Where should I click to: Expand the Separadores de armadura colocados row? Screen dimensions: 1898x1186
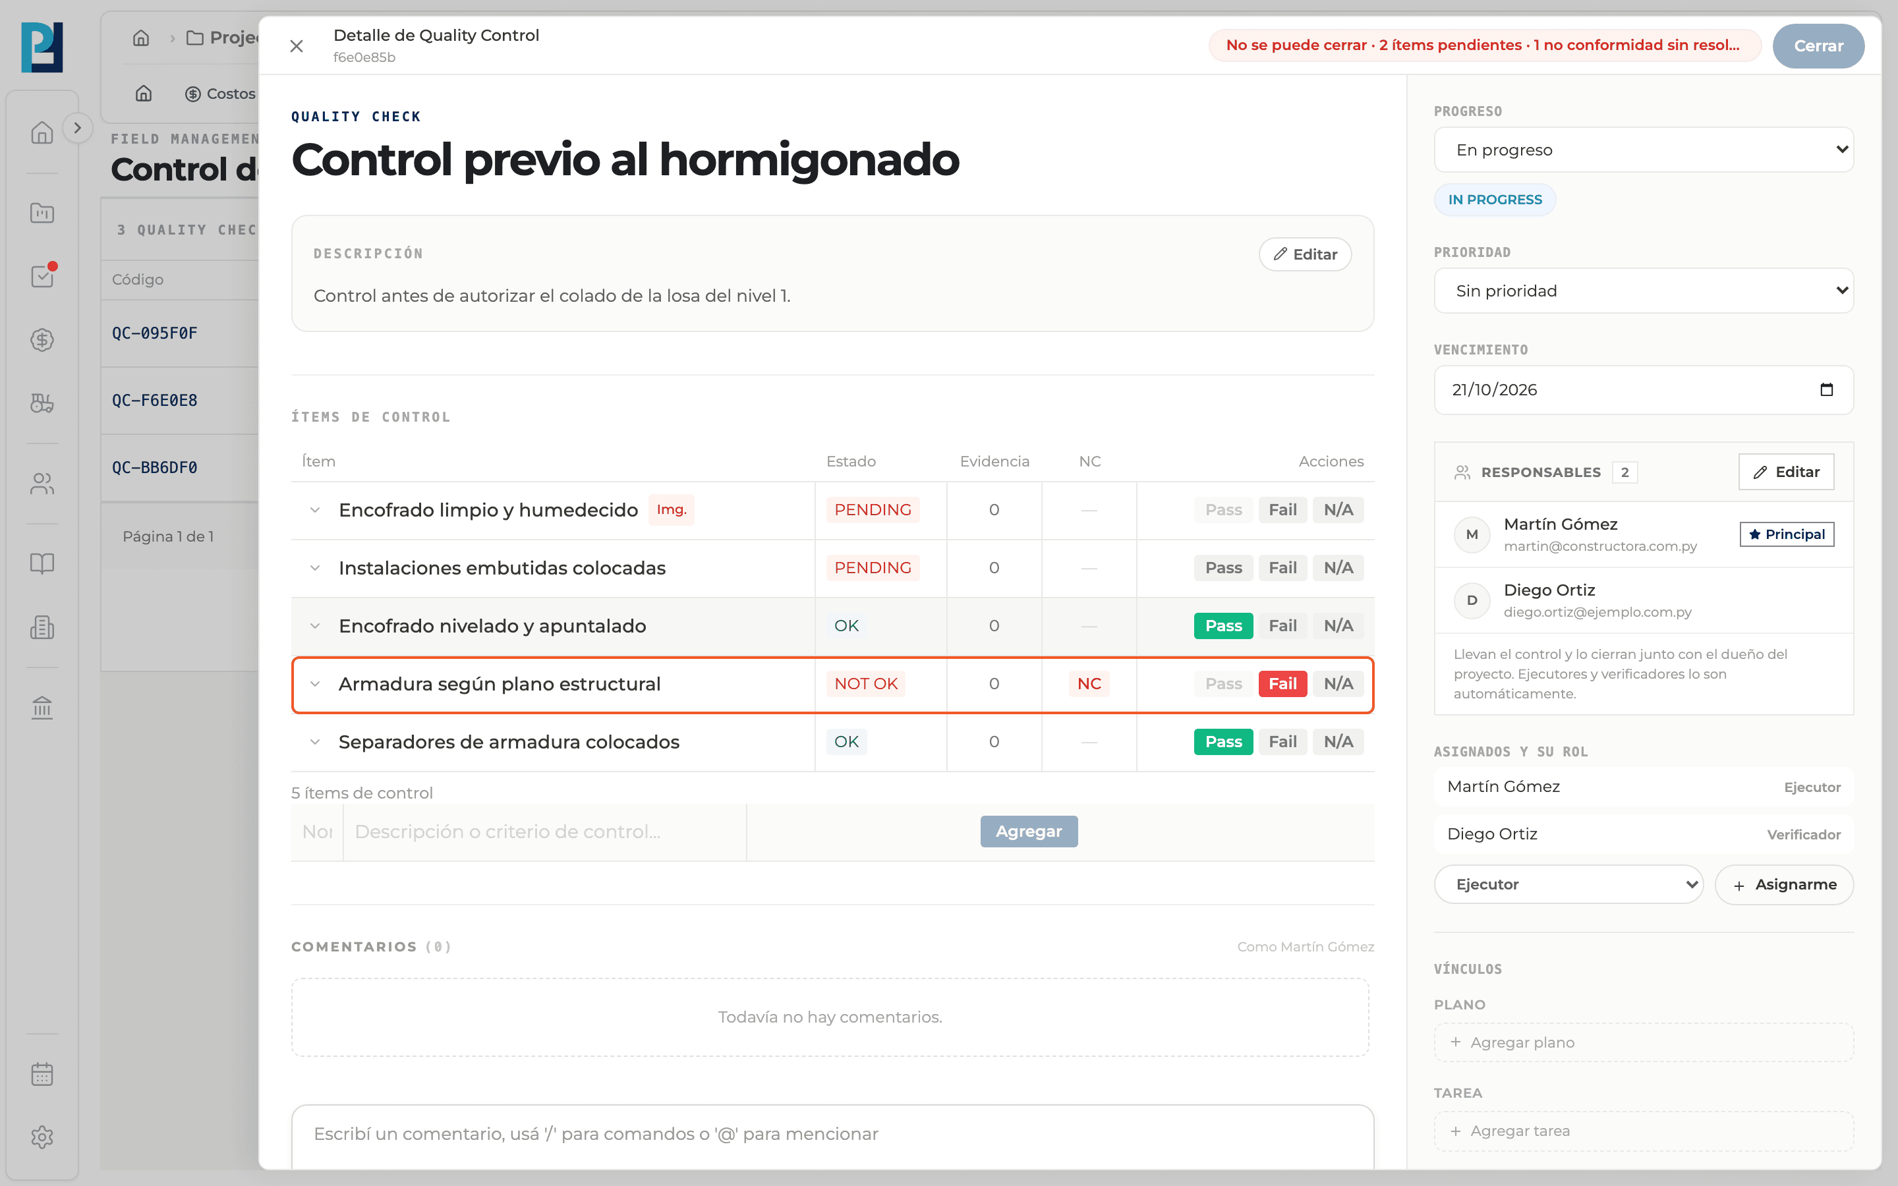pos(315,742)
